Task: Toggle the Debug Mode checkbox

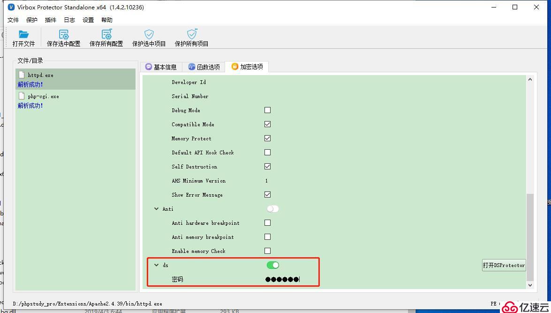Action: pyautogui.click(x=267, y=110)
